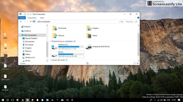Screen dimensions: 183x102
Task: Click the POR language indicator
Action: [168, 100]
